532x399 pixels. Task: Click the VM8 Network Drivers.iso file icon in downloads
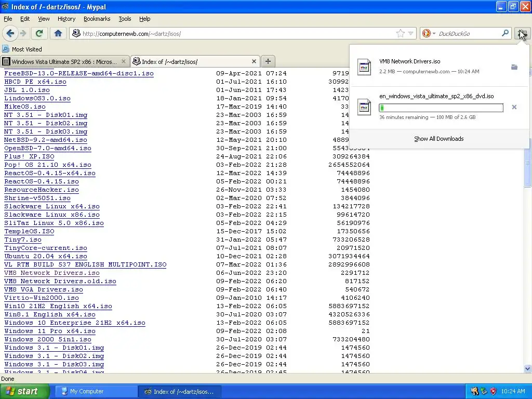(364, 66)
